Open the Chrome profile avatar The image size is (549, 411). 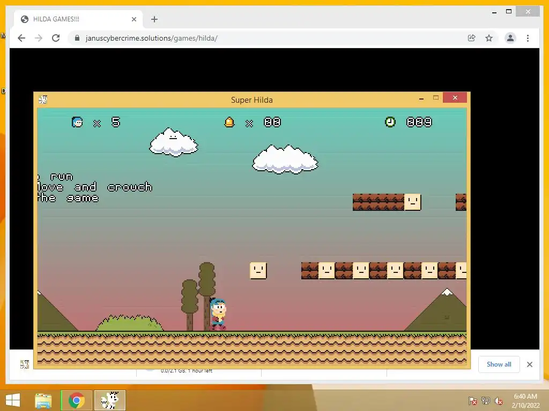[x=510, y=38]
